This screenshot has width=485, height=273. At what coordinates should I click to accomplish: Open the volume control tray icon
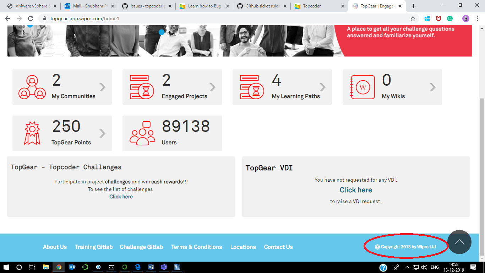[424, 267]
